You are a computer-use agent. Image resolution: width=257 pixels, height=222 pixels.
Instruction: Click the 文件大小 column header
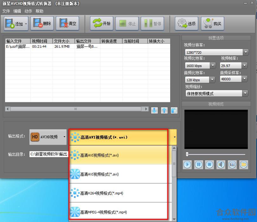64,41
